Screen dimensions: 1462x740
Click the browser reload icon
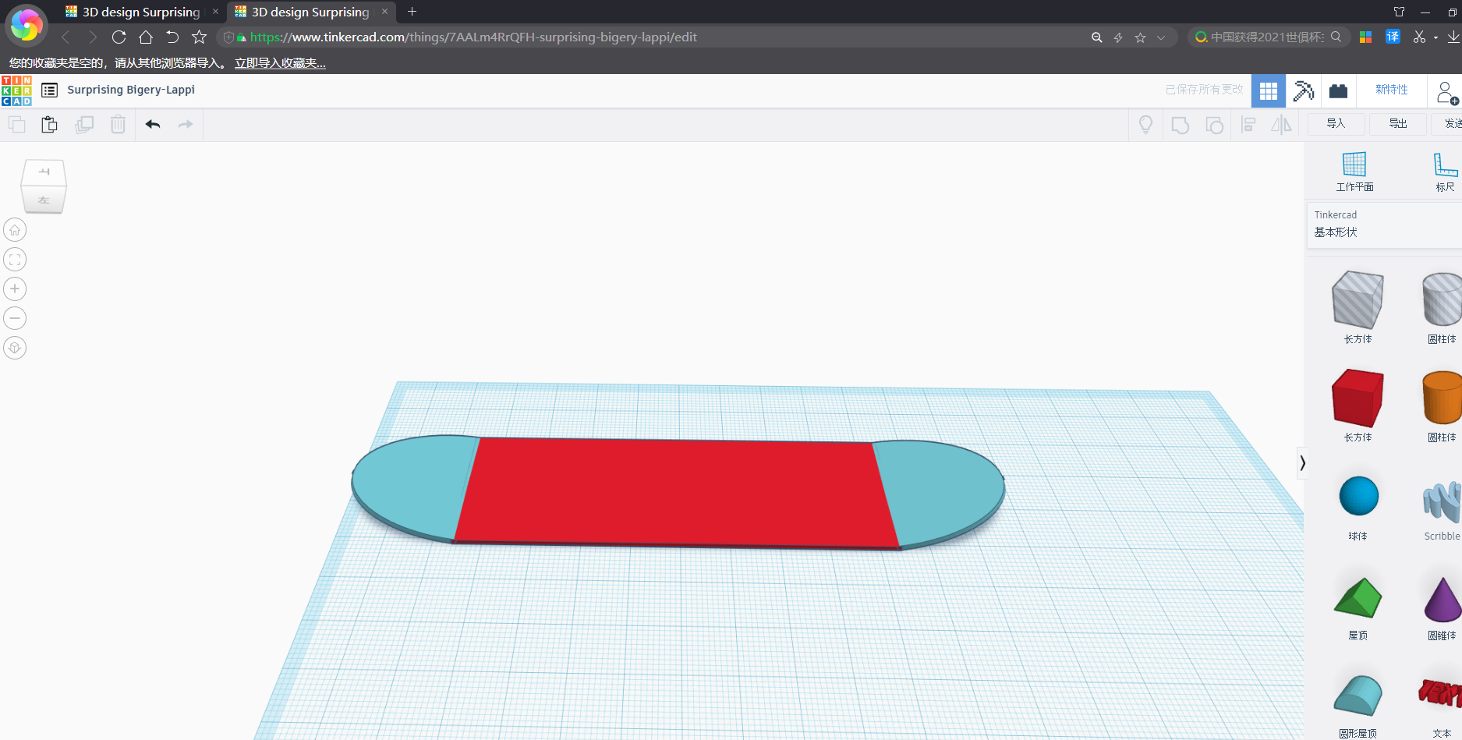(x=119, y=37)
